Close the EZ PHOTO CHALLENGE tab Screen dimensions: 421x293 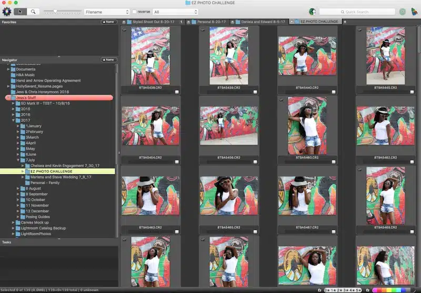pyautogui.click(x=292, y=22)
